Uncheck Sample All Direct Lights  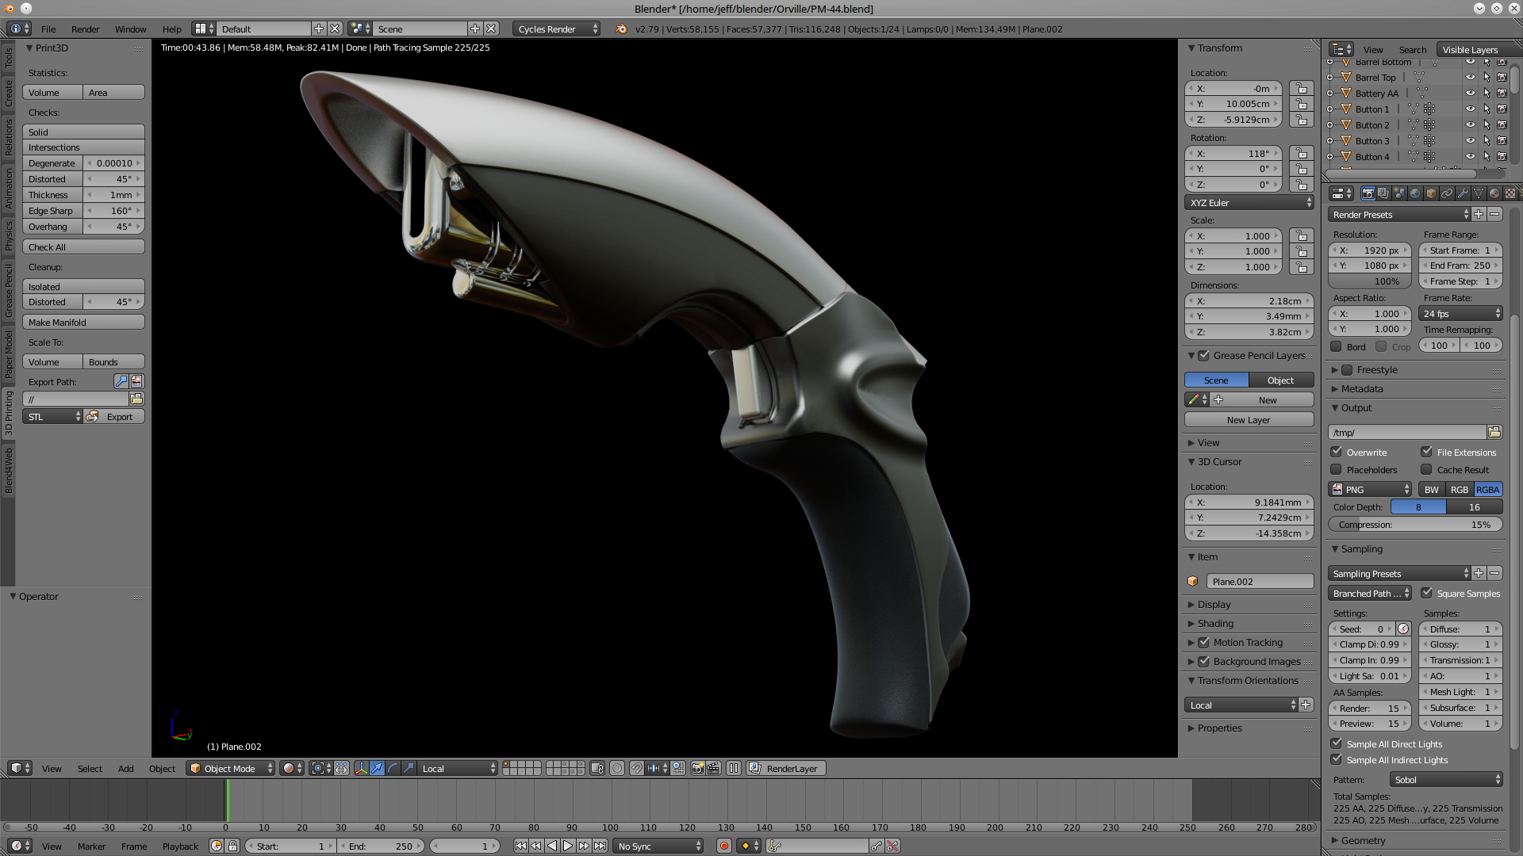pos(1337,743)
